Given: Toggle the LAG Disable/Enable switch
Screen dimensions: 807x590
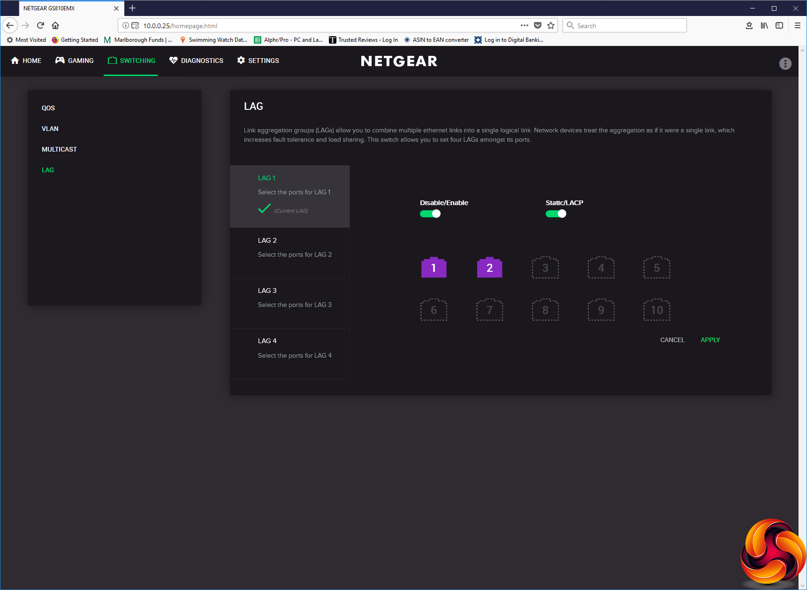Looking at the screenshot, I should (x=430, y=214).
